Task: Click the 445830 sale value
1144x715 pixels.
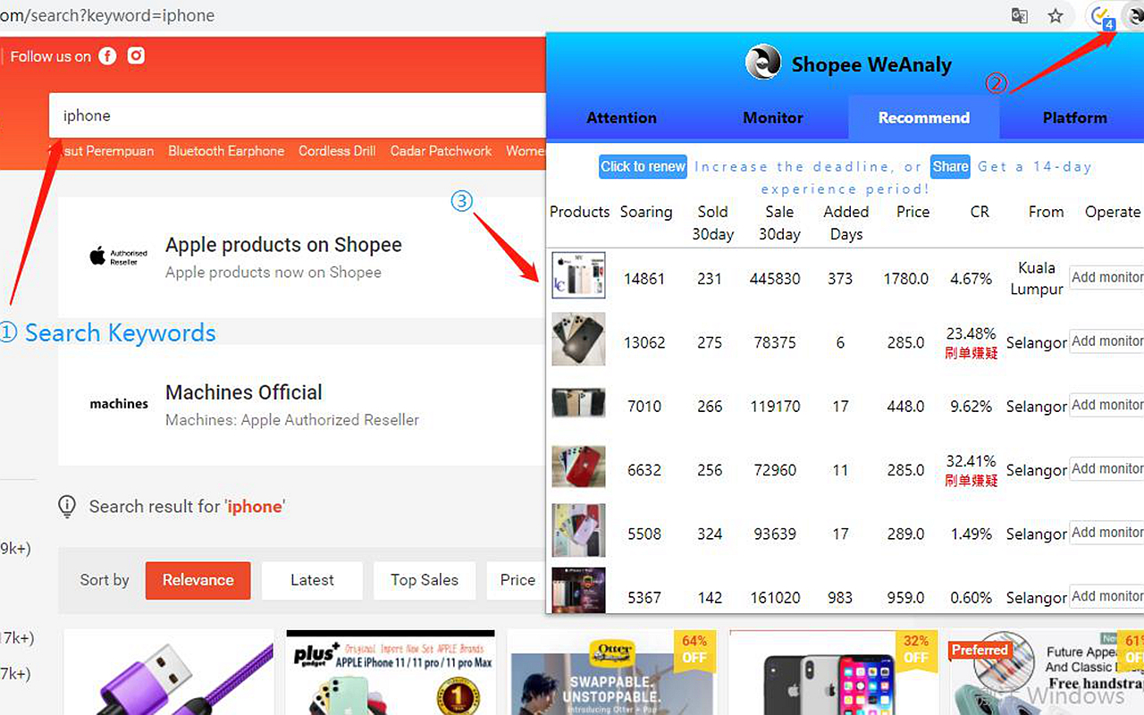Action: tap(775, 279)
